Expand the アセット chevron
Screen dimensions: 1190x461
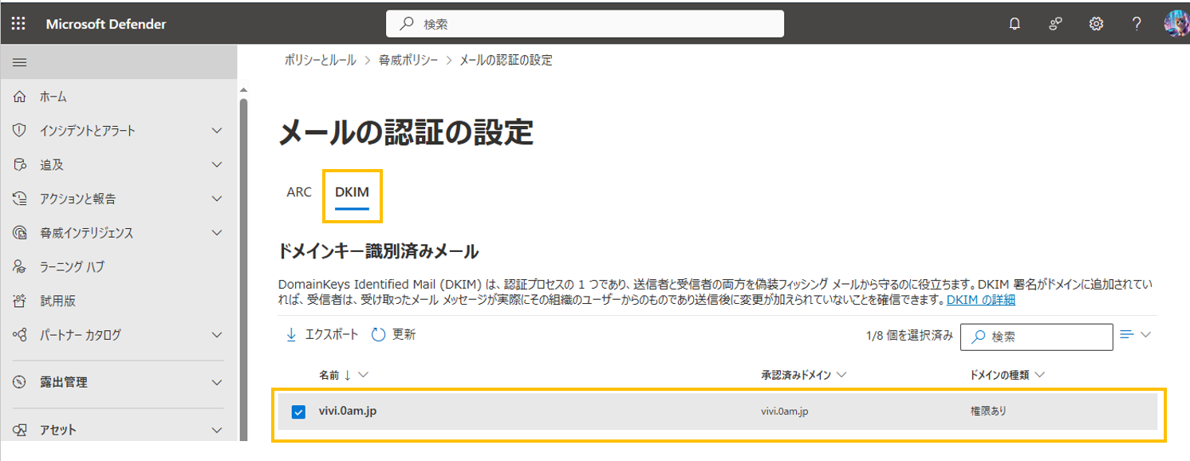tap(217, 430)
